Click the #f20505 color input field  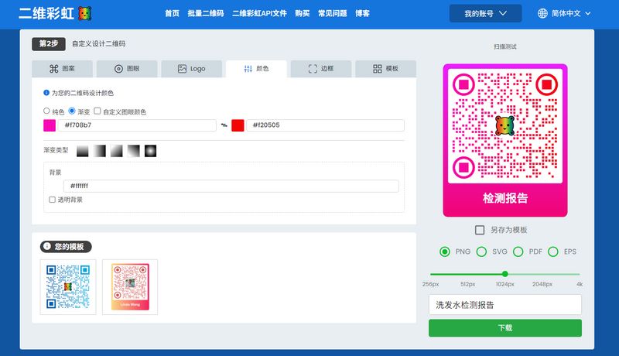click(x=325, y=125)
